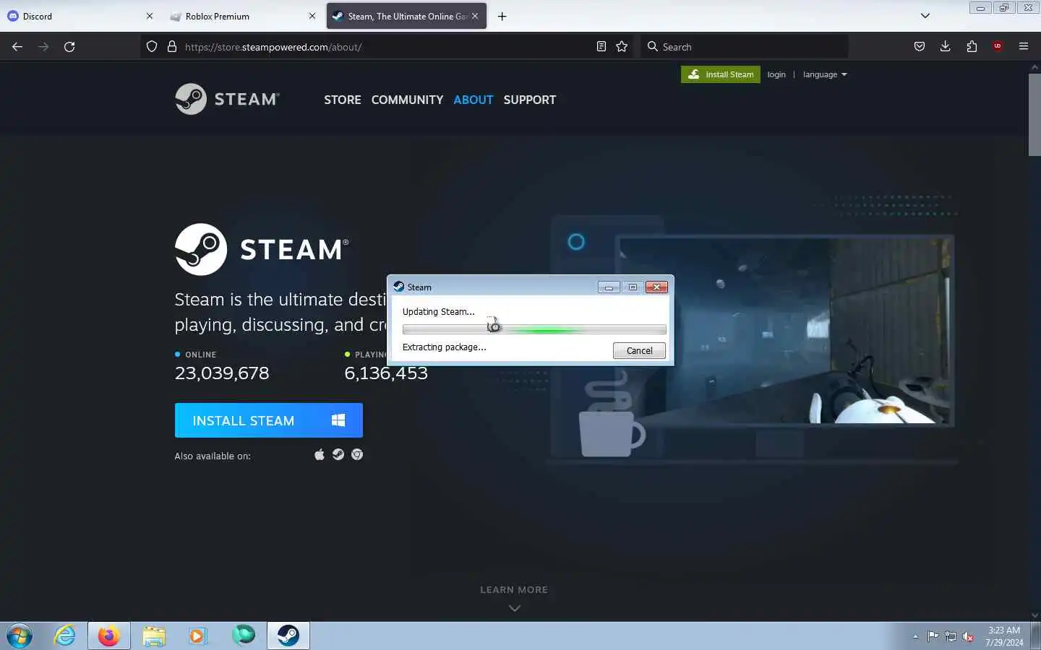Screen dimensions: 1041x650
Task: Select the Steam, The Ultimate Online tab
Action: 406,16
